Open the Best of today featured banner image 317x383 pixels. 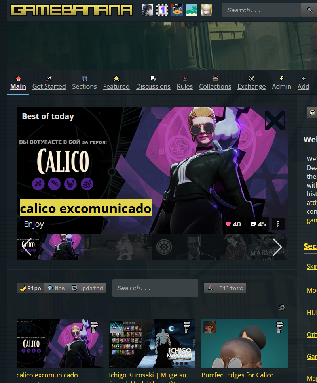pos(152,171)
